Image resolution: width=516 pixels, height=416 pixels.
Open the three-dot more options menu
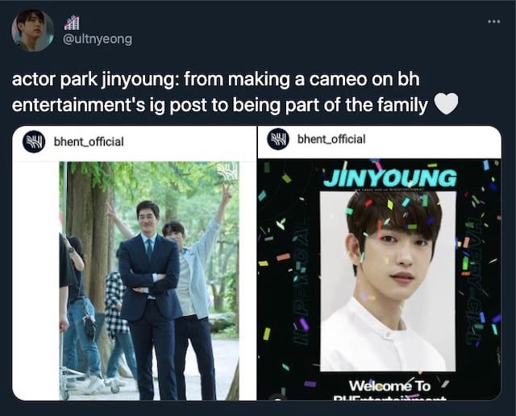494,22
